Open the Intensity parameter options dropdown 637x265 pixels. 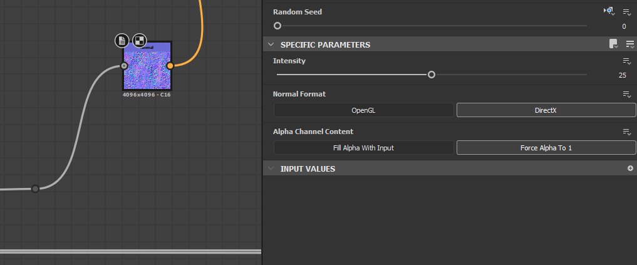click(626, 61)
